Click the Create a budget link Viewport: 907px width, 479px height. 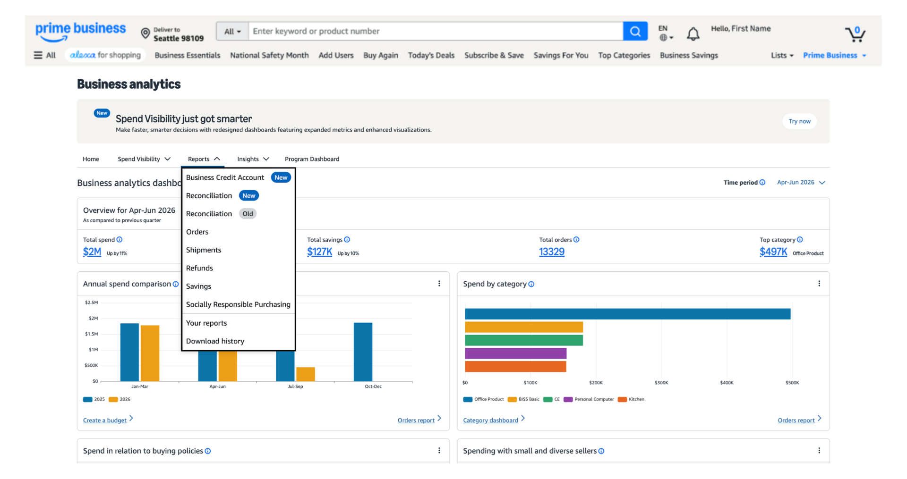105,420
